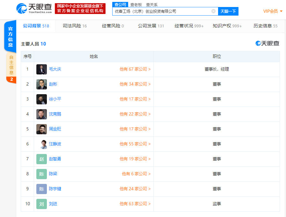Open 汪静波 name link
Screen dimensions: 286x217
tap(55, 144)
